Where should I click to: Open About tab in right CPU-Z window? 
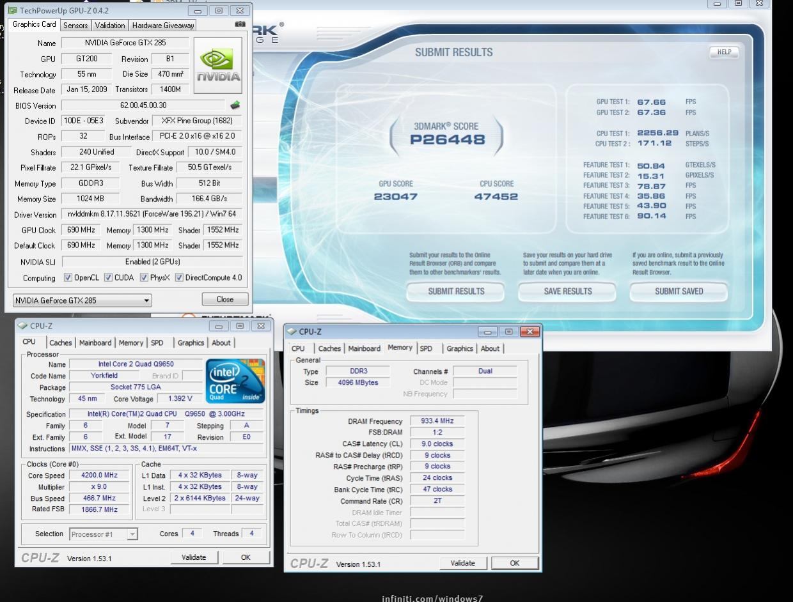(491, 349)
